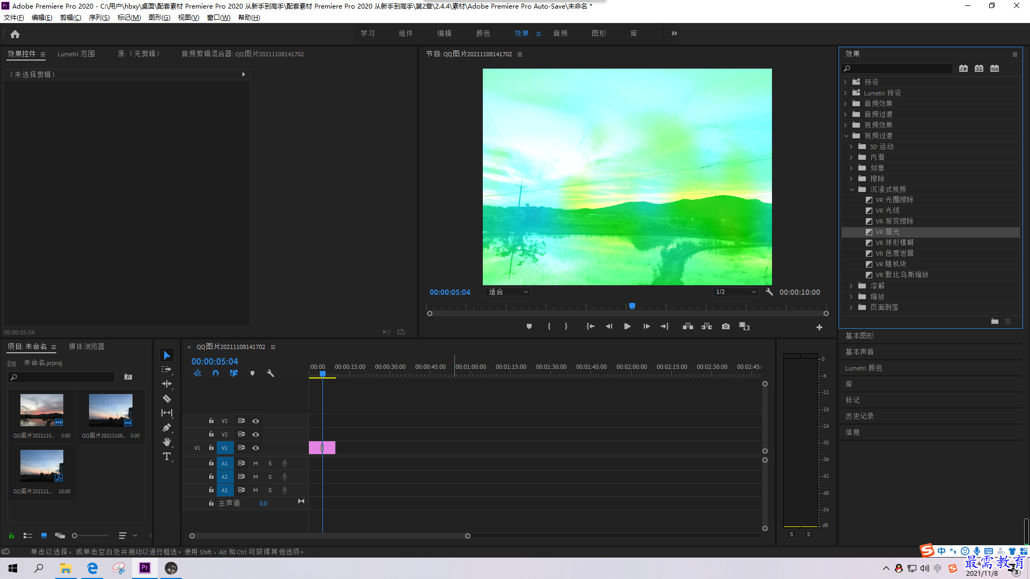This screenshot has width=1030, height=579.
Task: Go to Out point
Action: coord(665,326)
